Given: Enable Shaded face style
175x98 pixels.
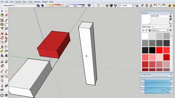Looking at the screenshot, I should [x=107, y=5].
